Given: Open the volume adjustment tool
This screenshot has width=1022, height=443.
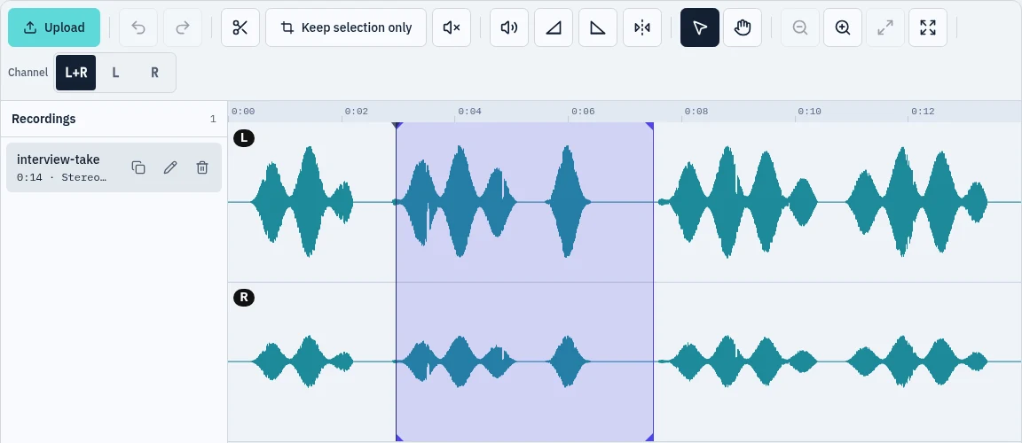Looking at the screenshot, I should [x=509, y=27].
